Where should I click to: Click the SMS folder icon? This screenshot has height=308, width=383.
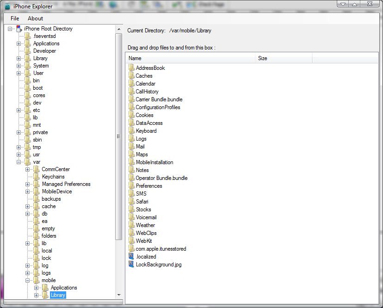tap(132, 193)
